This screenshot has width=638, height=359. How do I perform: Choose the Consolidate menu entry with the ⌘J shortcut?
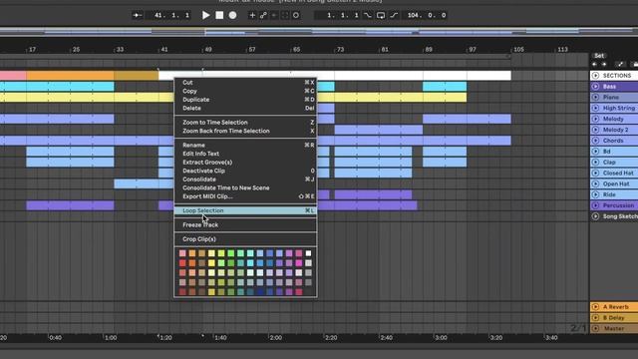click(245, 179)
